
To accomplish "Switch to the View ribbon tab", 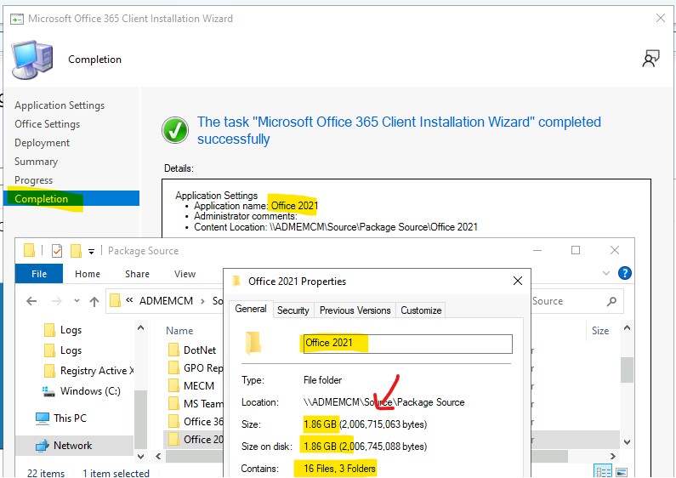I will (185, 274).
